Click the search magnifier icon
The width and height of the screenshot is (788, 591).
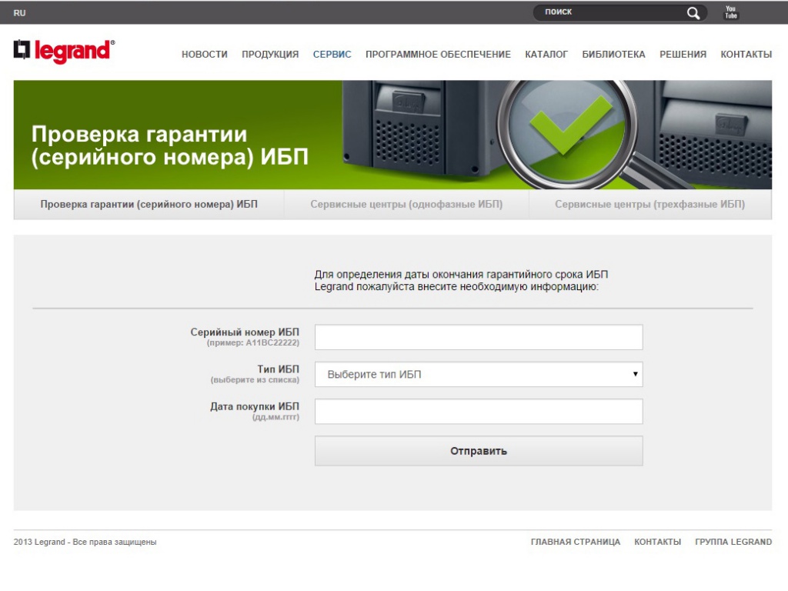(693, 13)
